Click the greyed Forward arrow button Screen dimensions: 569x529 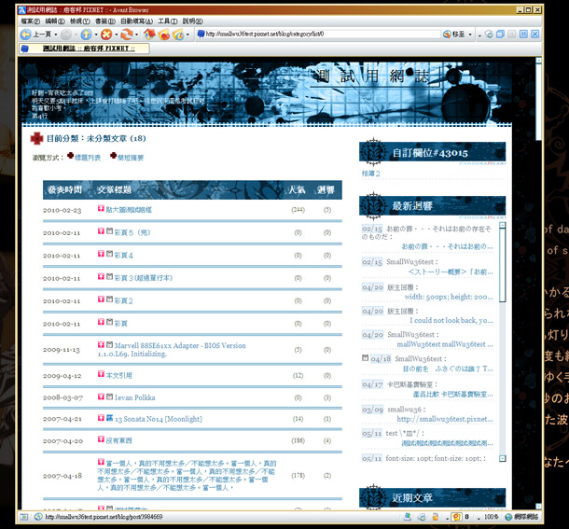point(66,35)
